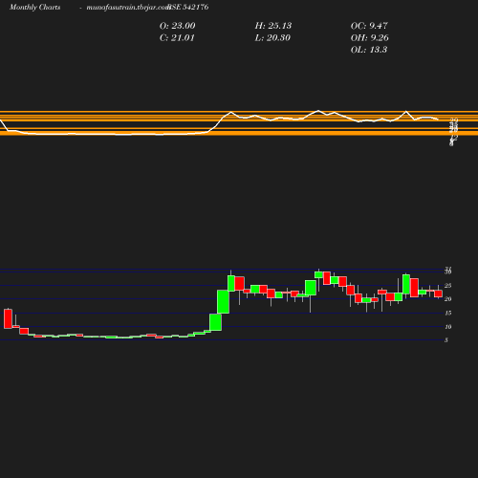Click the price axis label 20
This screenshot has width=478, height=478.
[447, 299]
